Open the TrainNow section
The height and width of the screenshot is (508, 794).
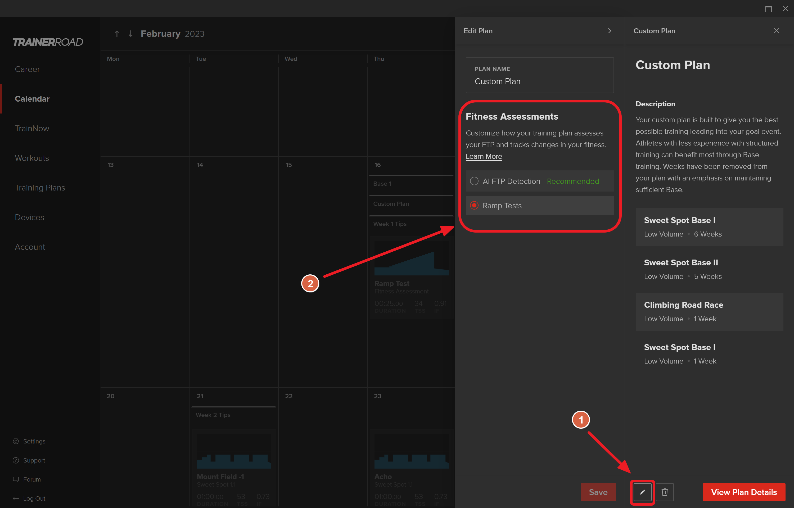[x=32, y=128]
